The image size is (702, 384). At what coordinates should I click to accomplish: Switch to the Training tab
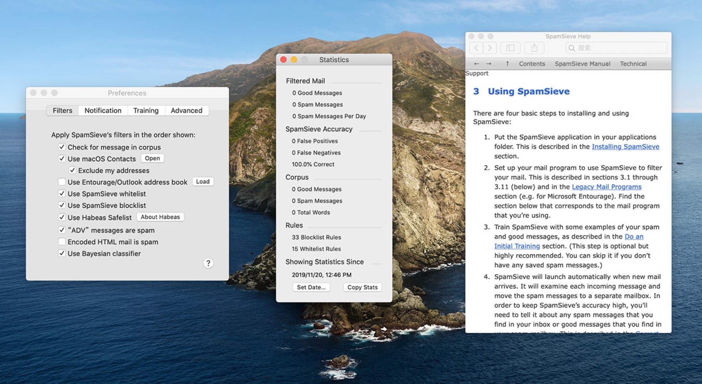click(x=146, y=110)
